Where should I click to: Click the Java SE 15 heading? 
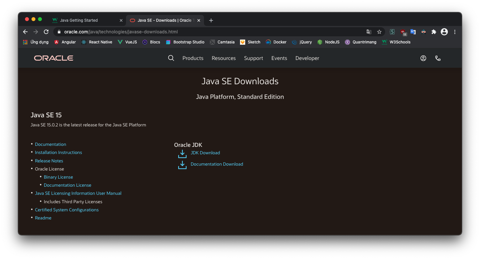(46, 115)
